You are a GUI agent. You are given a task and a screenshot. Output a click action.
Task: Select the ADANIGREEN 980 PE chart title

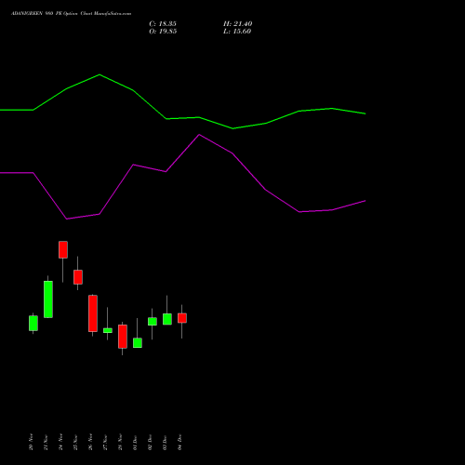[71, 14]
